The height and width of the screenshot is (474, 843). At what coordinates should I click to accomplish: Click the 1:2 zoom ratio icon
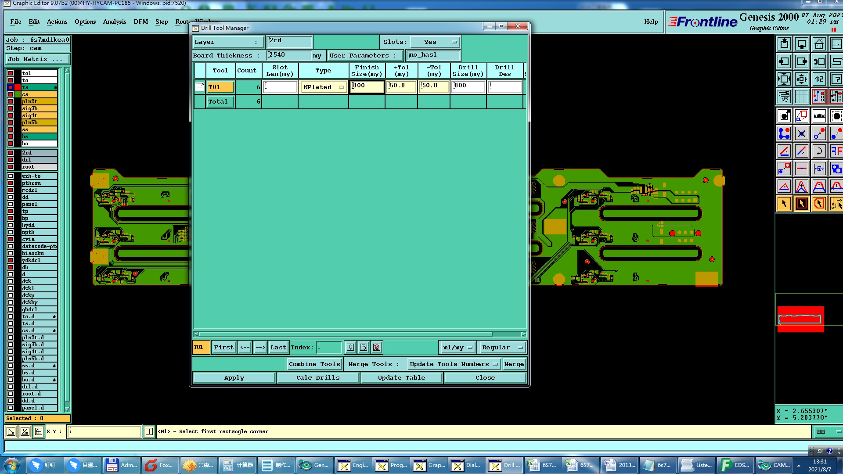[x=819, y=79]
